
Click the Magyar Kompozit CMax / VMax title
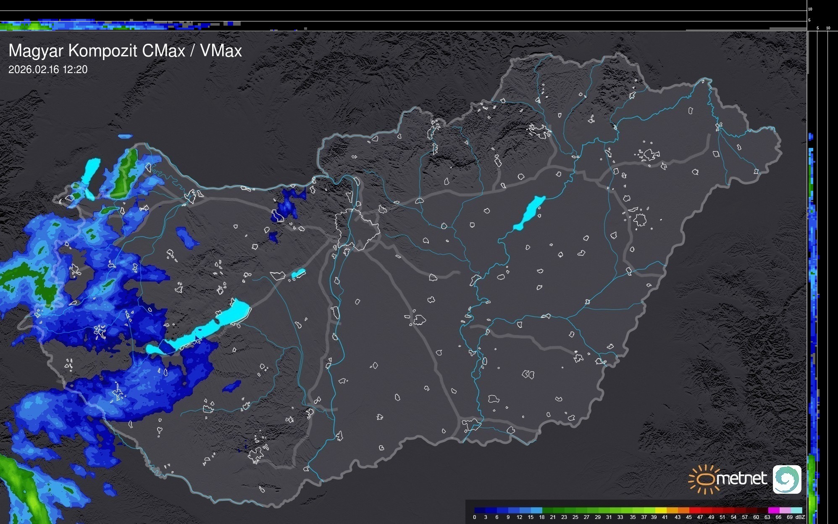(125, 51)
